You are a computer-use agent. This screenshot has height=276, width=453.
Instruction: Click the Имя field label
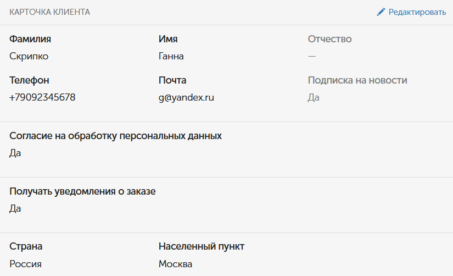168,39
